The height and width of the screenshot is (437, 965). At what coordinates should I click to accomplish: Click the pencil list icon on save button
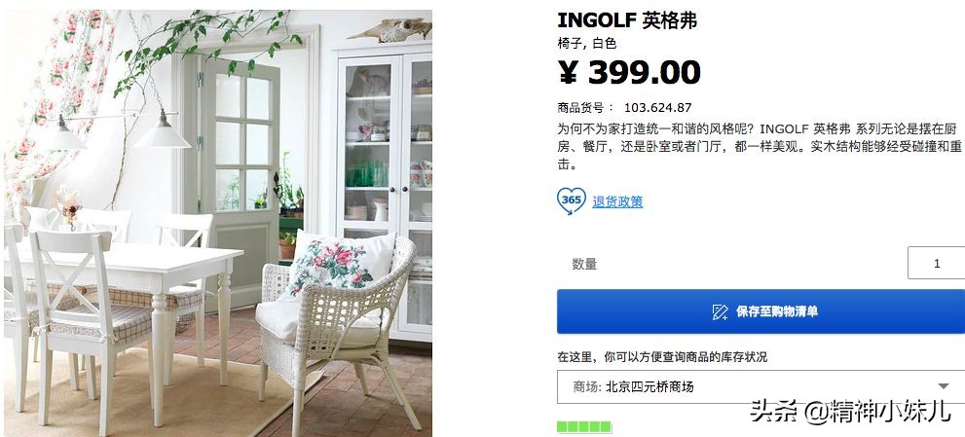tap(720, 312)
